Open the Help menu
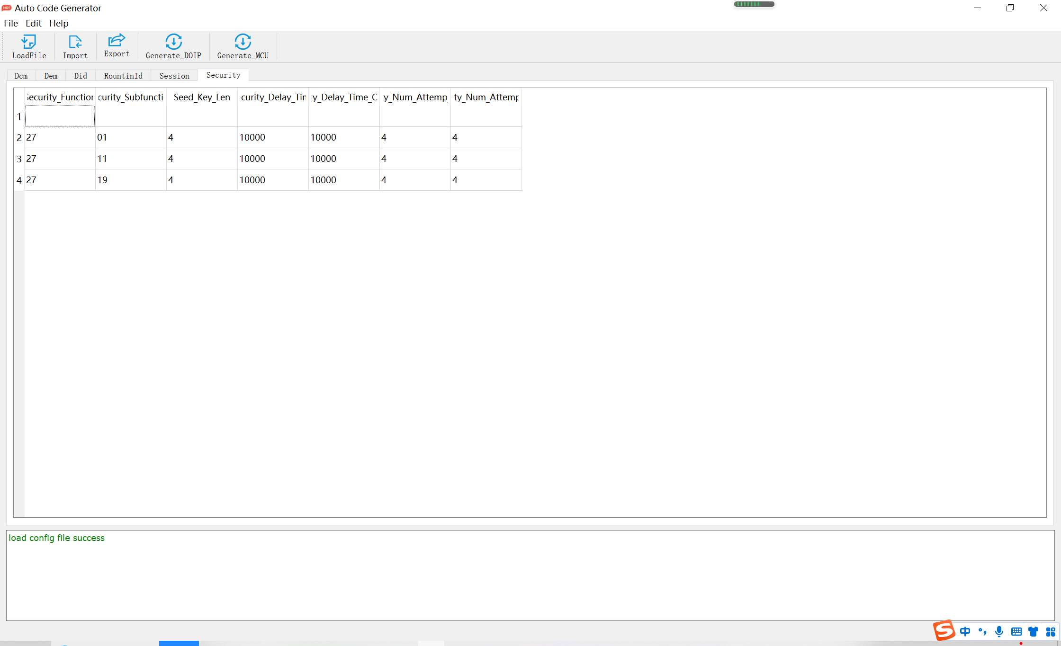Viewport: 1061px width, 646px height. (59, 23)
